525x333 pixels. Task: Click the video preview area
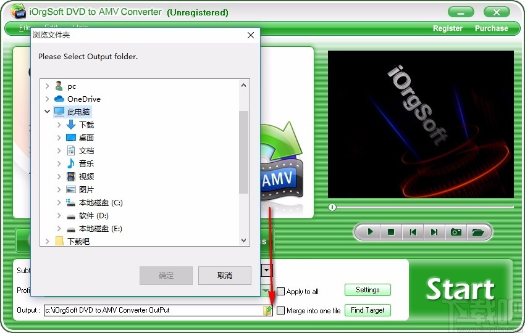pos(421,124)
